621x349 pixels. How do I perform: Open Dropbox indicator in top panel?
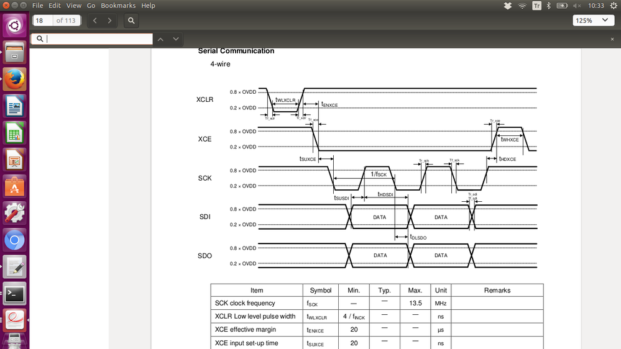(508, 6)
